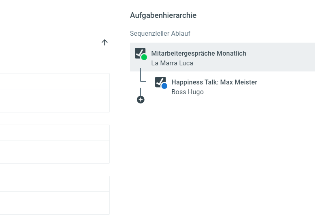Screen dimensions: 320x218
Task: Click connector line above the plus button
Action: tap(141, 91)
